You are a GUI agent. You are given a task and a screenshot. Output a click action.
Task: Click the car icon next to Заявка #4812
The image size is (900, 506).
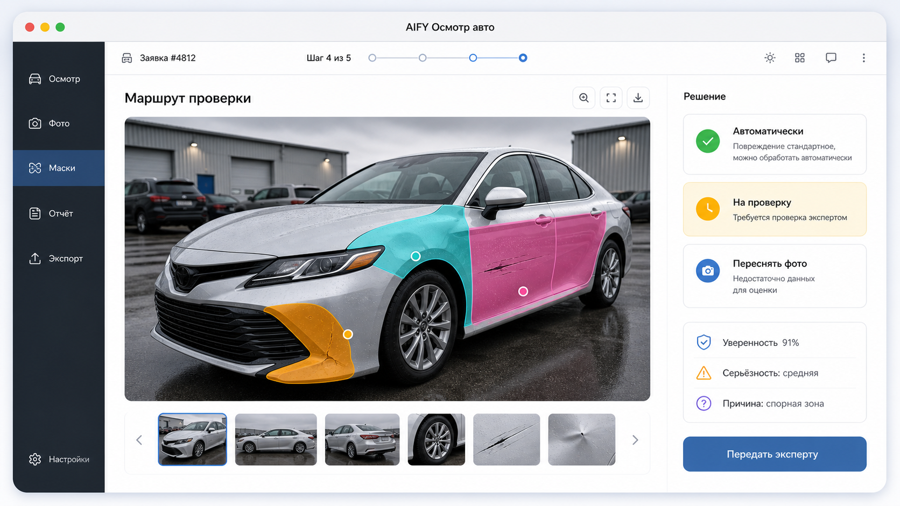pos(127,58)
